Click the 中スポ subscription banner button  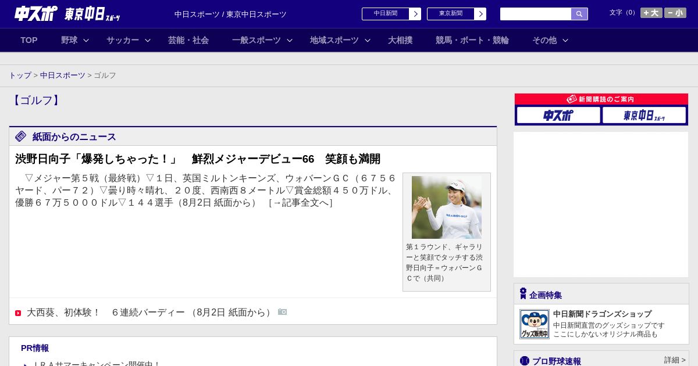(x=558, y=115)
